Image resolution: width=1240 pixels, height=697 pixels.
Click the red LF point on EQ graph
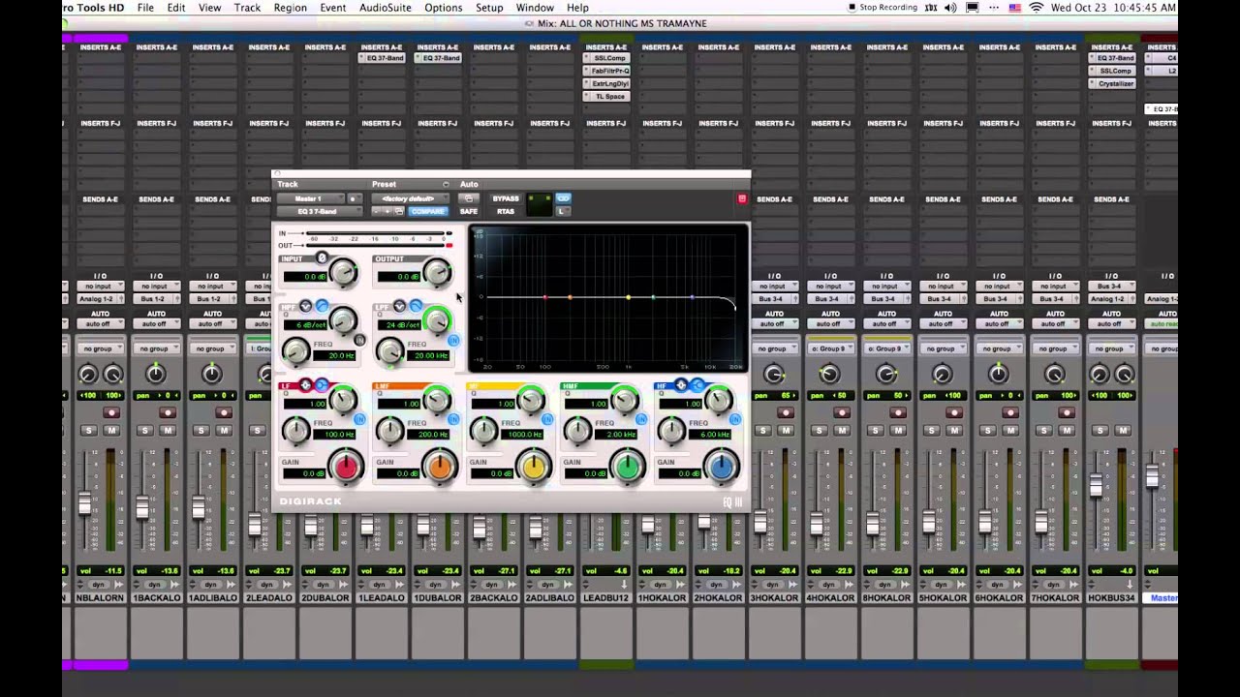point(545,297)
